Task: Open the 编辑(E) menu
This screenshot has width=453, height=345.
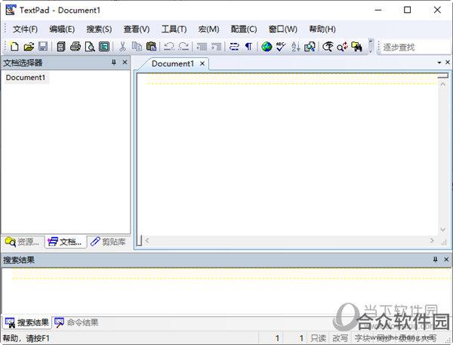Action: (x=62, y=29)
